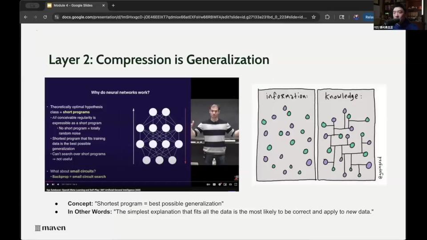Toggle autoplay switch in the video player

click(x=208, y=184)
